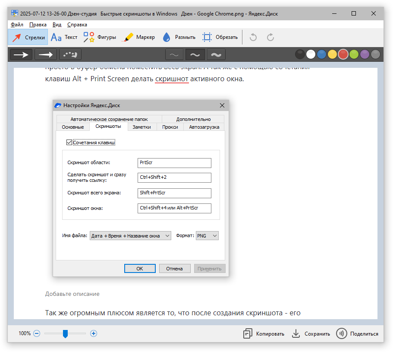
Task: Switch to the Скриншоты tab
Action: (108, 126)
